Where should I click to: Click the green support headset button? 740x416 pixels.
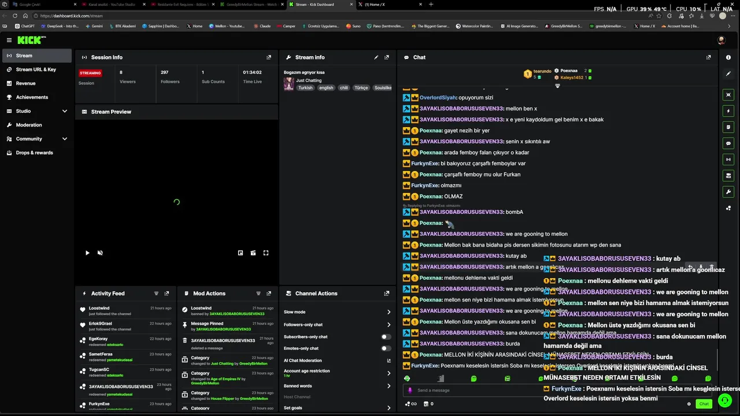(724, 400)
